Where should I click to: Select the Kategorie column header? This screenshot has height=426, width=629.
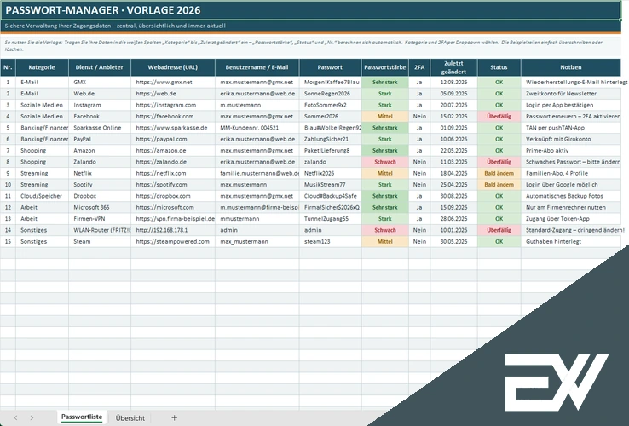[42, 67]
